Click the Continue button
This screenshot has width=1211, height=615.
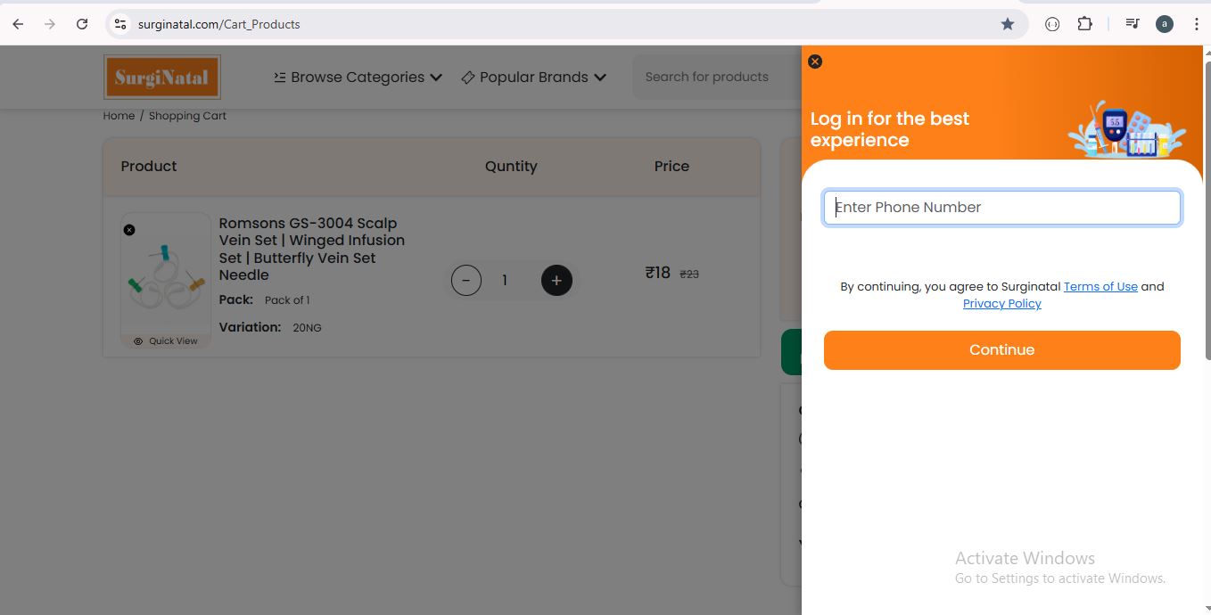click(x=1001, y=350)
